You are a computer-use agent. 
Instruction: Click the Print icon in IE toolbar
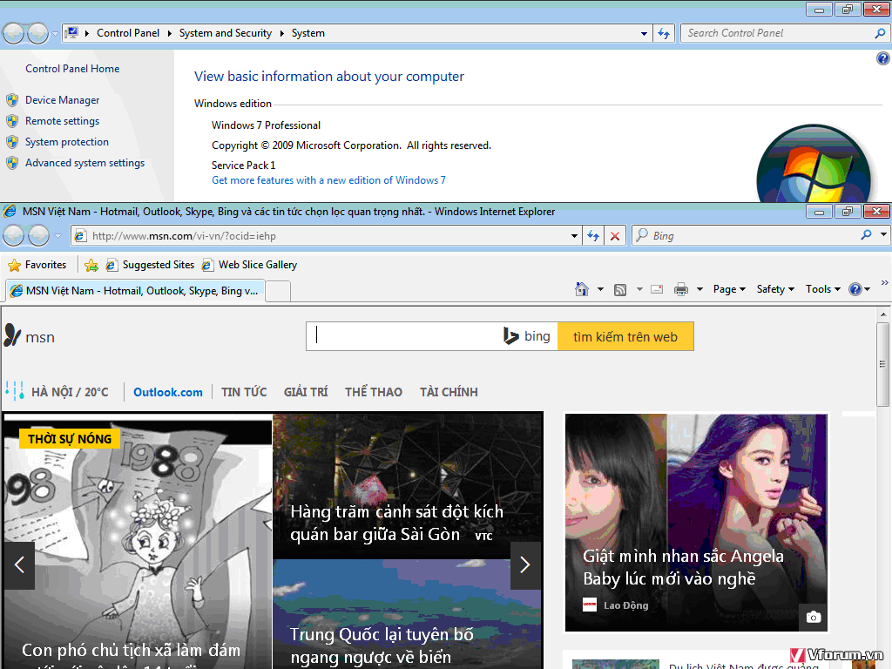click(x=680, y=289)
